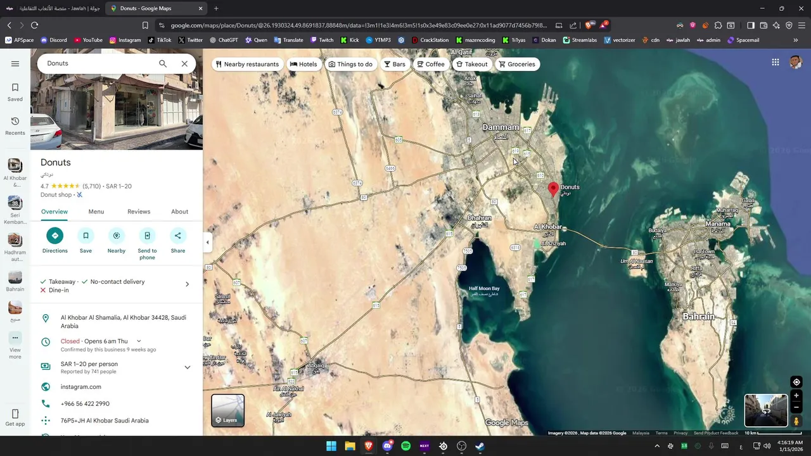The height and width of the screenshot is (456, 811).
Task: Open a new browser tab
Action: click(216, 8)
